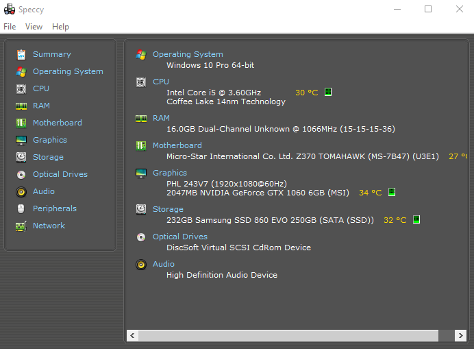
Task: Open Audio section from sidebar
Action: click(44, 191)
